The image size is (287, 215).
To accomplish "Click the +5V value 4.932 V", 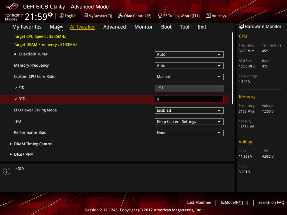I will (x=268, y=156).
